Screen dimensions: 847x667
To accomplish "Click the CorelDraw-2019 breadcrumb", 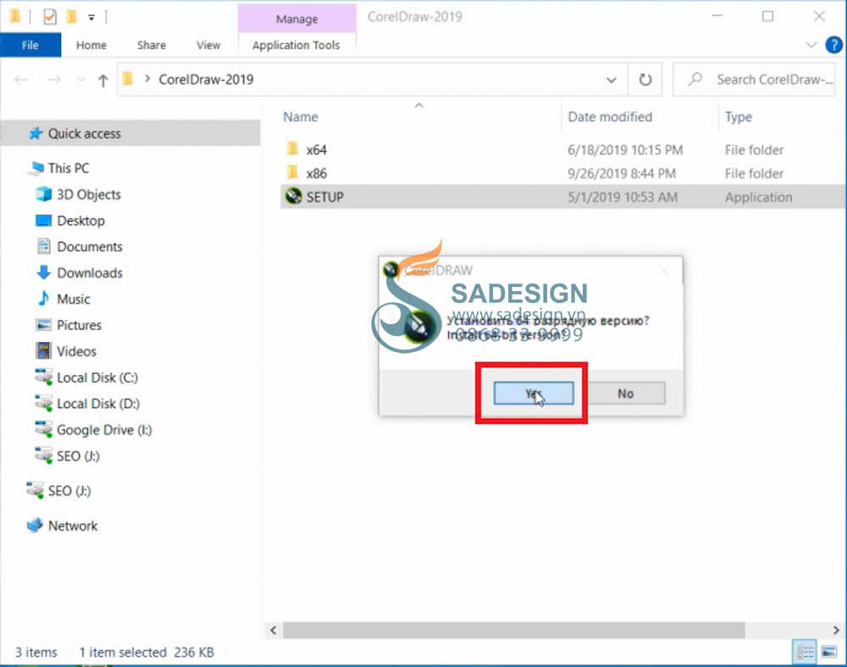I will (206, 80).
